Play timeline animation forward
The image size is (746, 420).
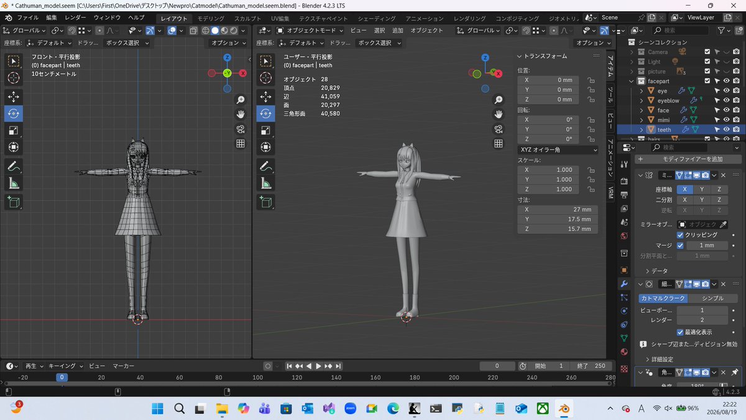(x=318, y=366)
